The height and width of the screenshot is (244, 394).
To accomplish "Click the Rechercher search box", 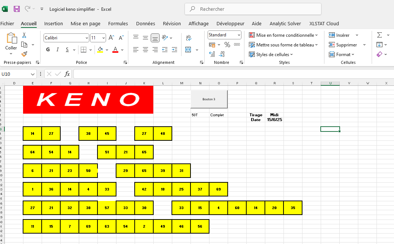I will (x=253, y=9).
